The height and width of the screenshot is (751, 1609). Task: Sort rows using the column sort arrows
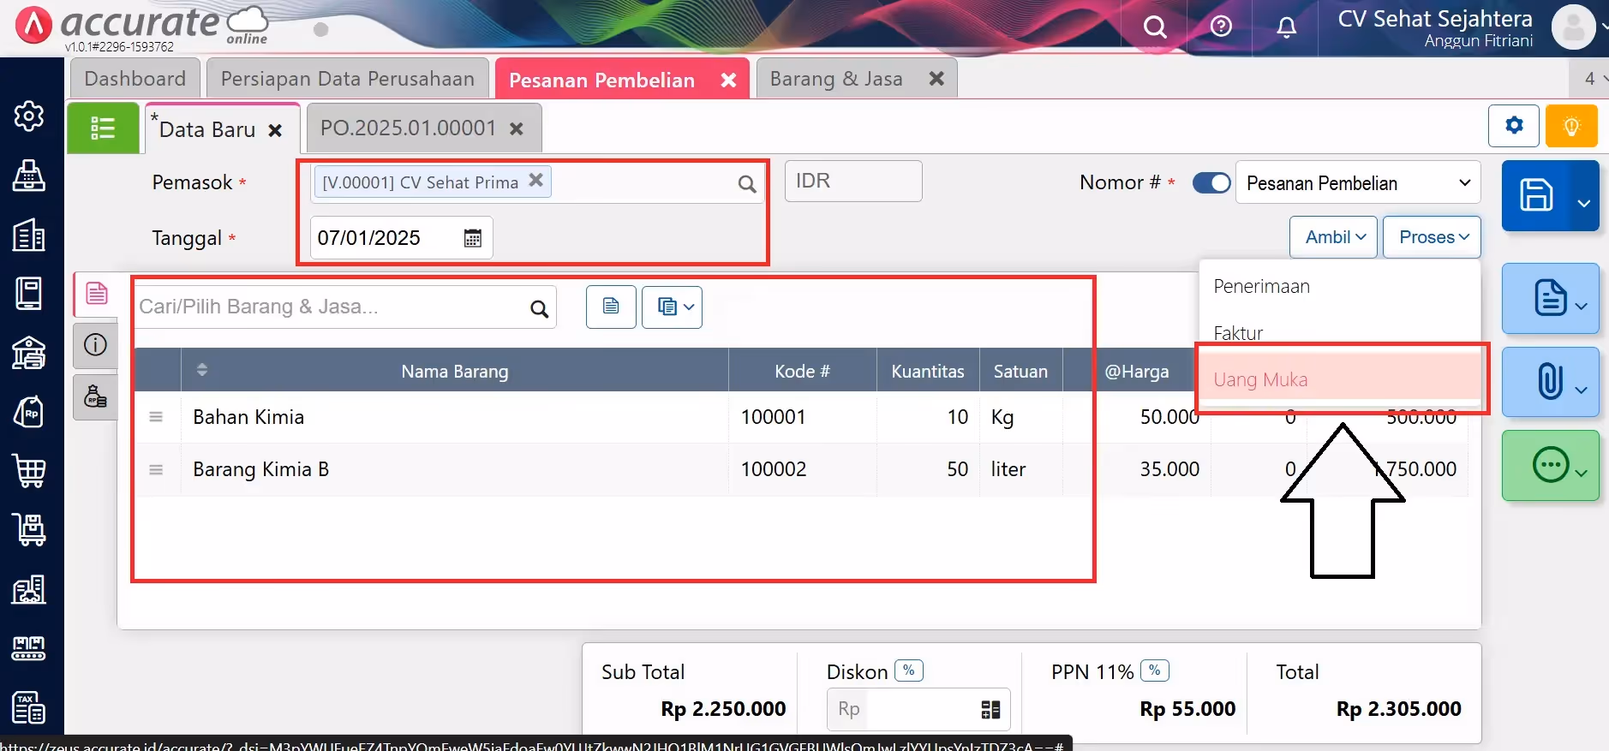(202, 370)
